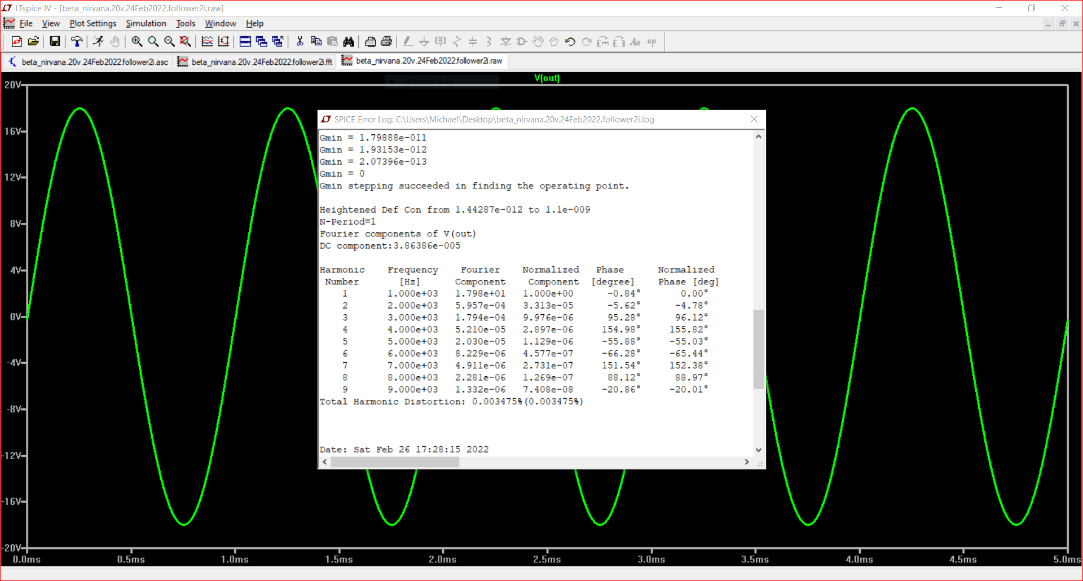Click the 0V y-axis label

pos(16,316)
